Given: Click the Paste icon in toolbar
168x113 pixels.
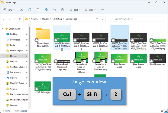Looking at the screenshot, I should [x=38, y=10].
